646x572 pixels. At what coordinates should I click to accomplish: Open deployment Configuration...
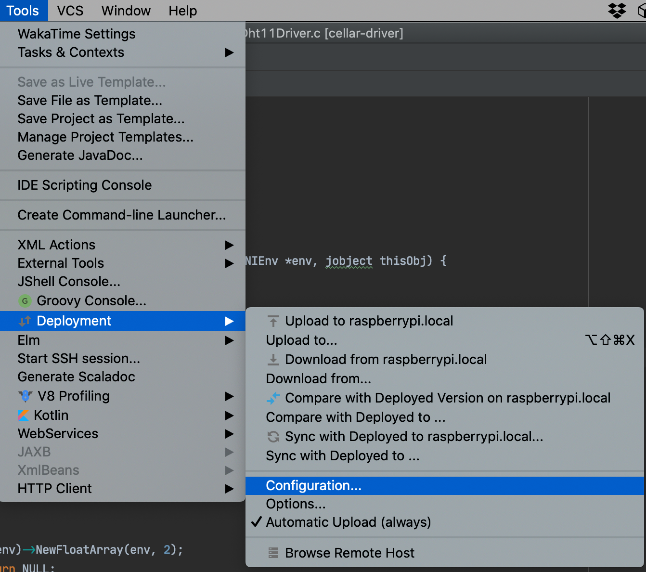(x=445, y=486)
